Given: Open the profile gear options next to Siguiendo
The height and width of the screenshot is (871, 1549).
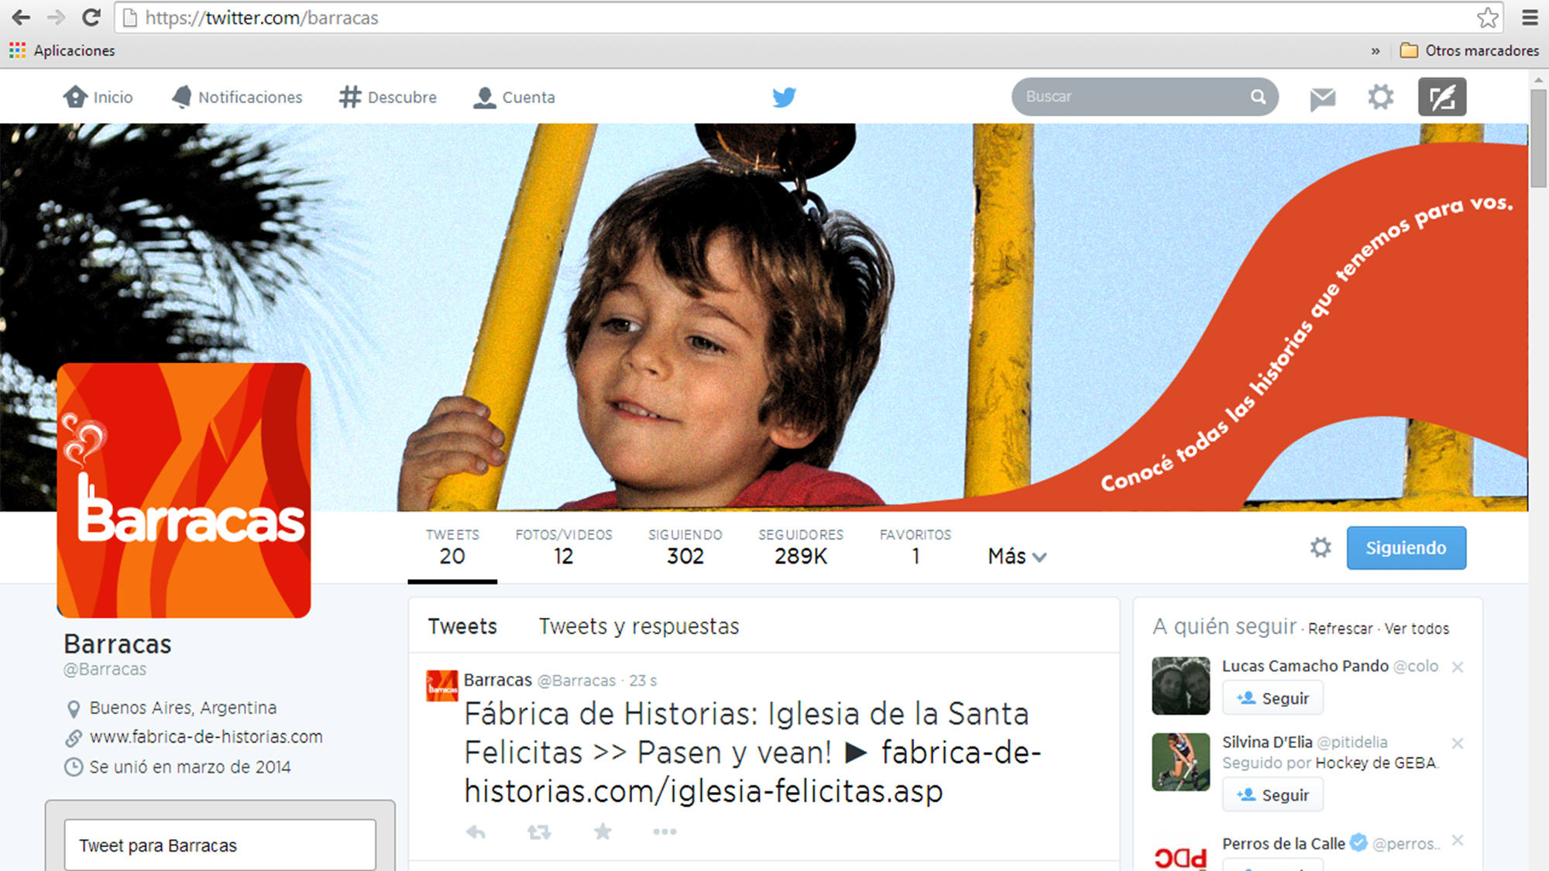Looking at the screenshot, I should click(x=1321, y=548).
